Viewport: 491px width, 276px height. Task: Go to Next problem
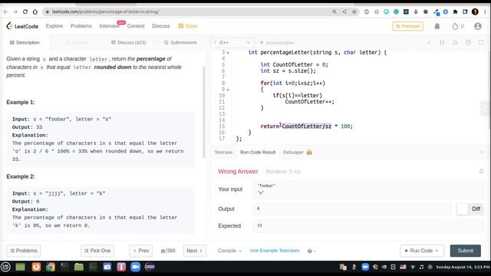point(194,251)
